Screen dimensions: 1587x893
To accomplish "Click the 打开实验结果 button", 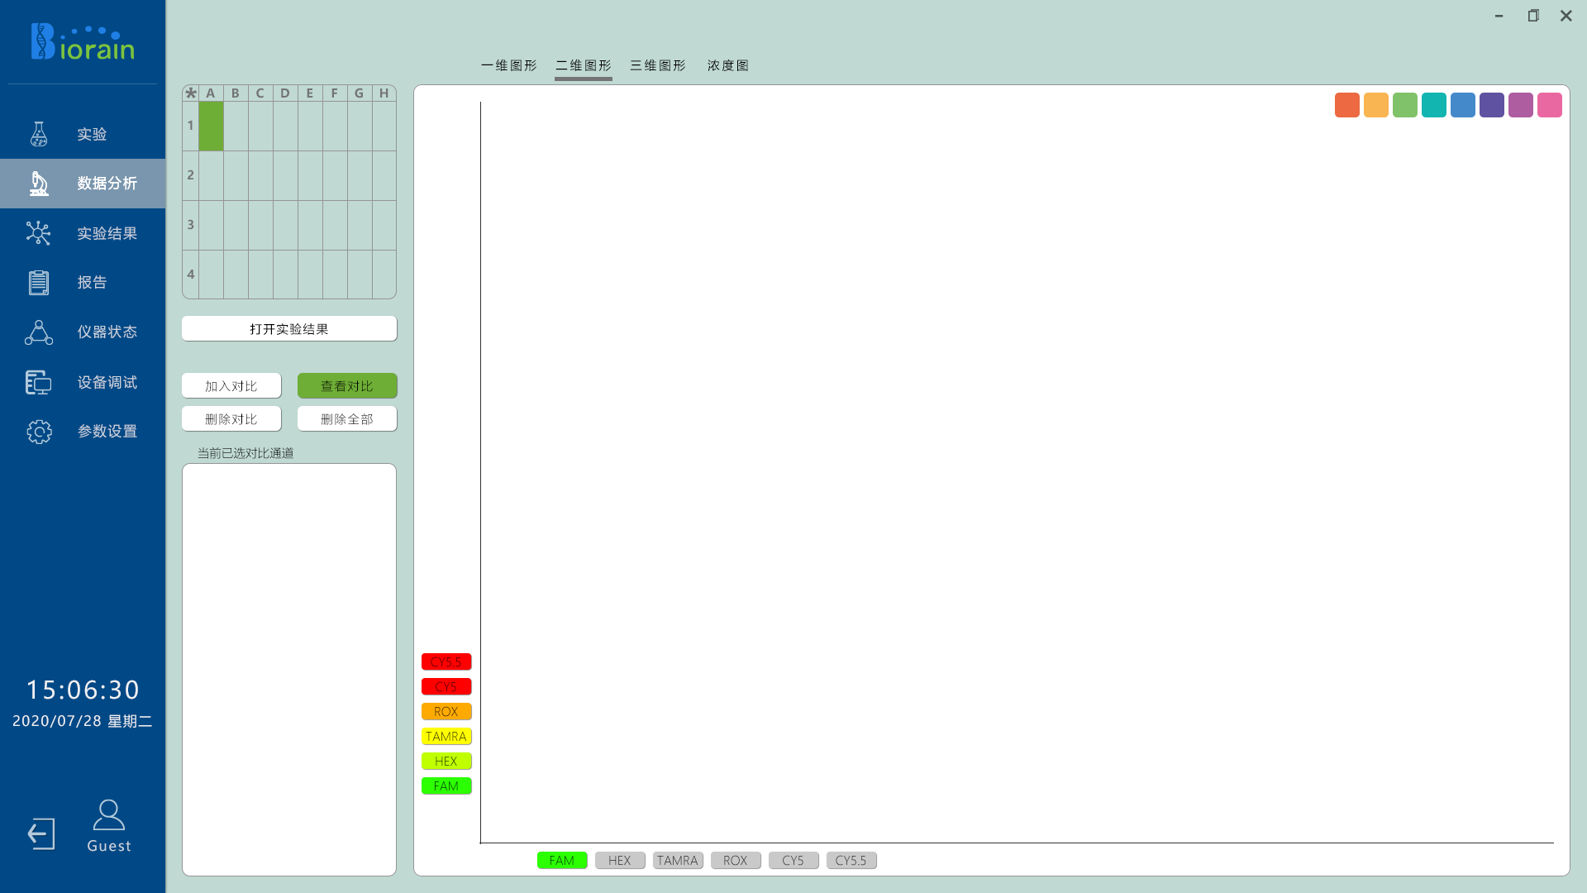I will click(289, 329).
